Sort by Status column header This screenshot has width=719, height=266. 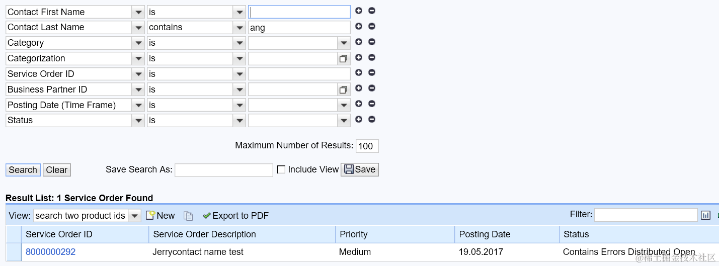click(576, 234)
